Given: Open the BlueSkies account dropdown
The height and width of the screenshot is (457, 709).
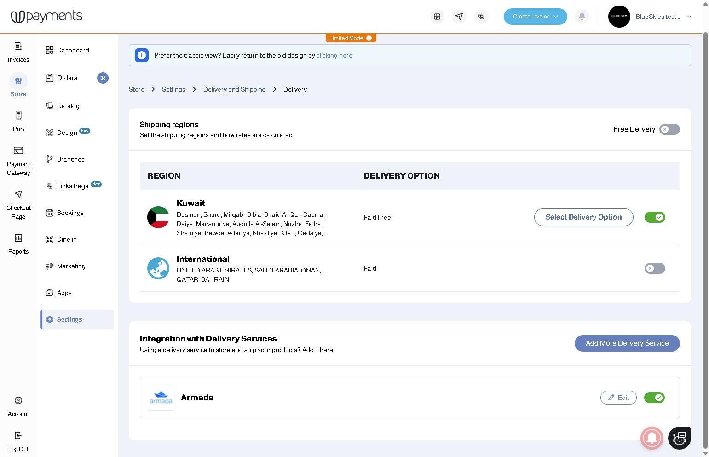Looking at the screenshot, I should pos(689,17).
